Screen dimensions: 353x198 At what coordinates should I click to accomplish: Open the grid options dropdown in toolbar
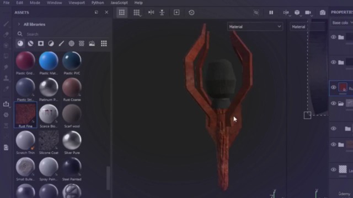point(137,13)
